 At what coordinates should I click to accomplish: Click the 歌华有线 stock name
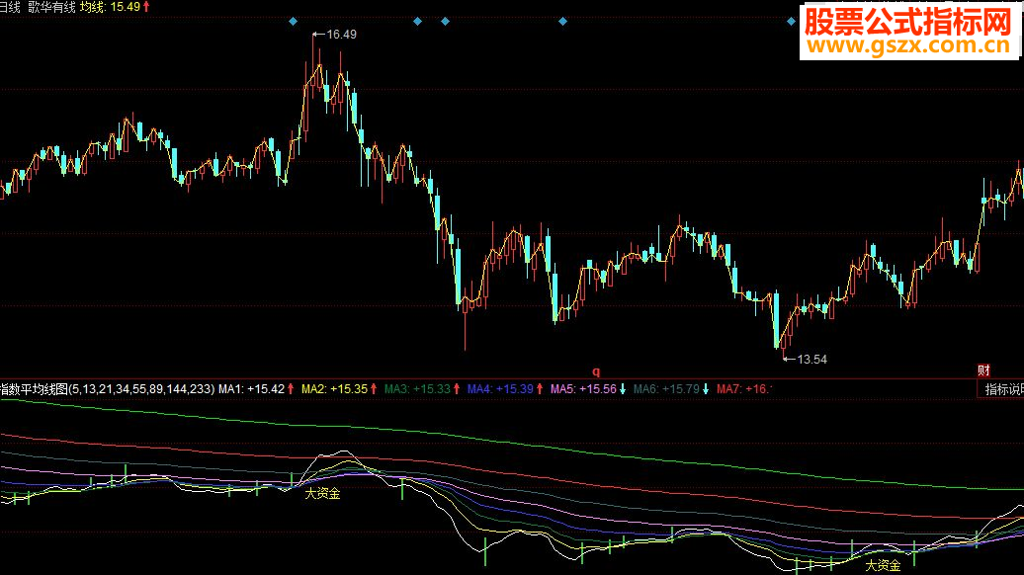coord(52,7)
